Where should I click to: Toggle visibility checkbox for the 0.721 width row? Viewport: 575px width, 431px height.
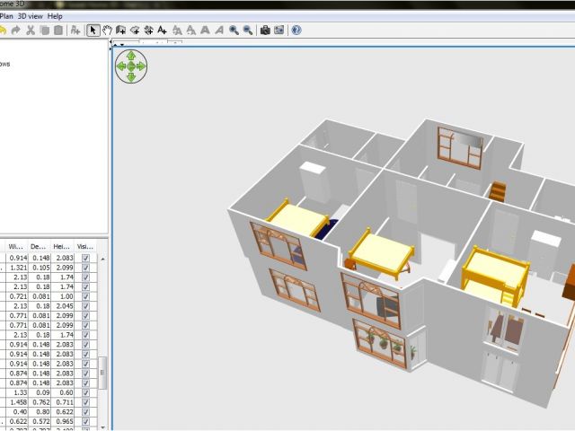point(85,296)
